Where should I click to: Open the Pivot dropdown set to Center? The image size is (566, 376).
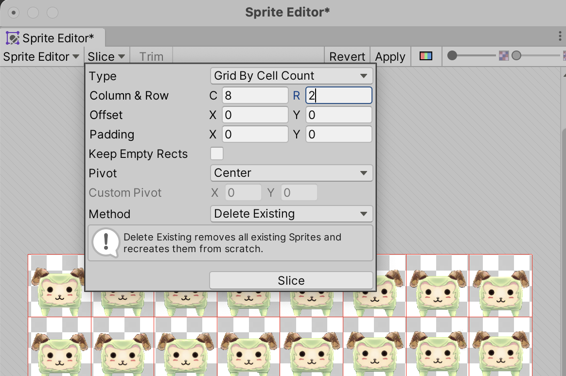291,173
